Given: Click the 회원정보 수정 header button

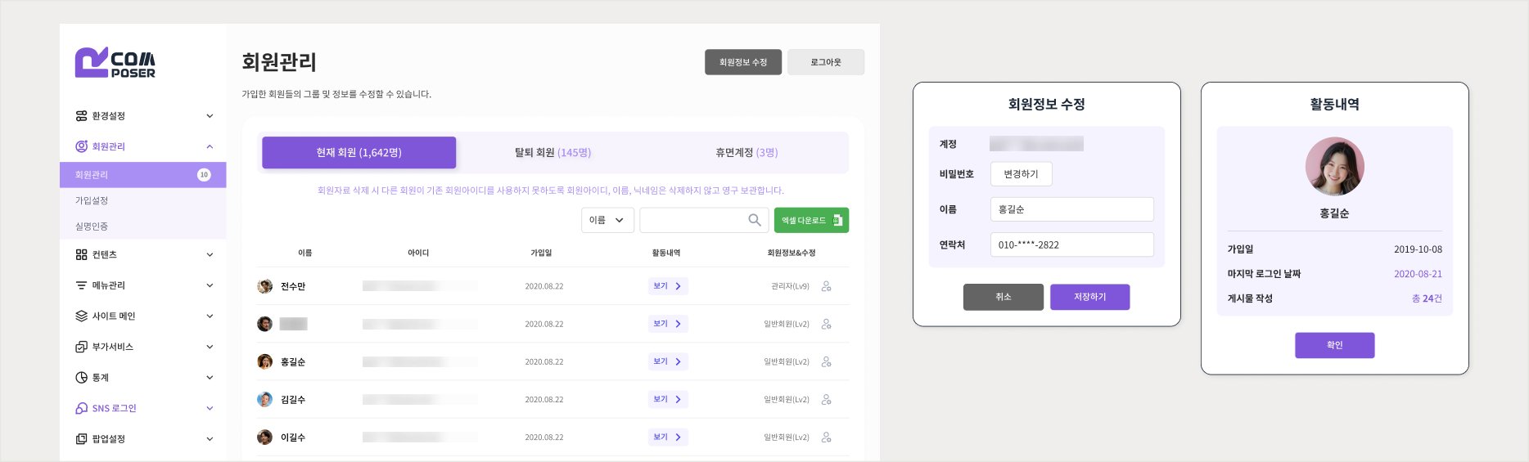Looking at the screenshot, I should [743, 62].
